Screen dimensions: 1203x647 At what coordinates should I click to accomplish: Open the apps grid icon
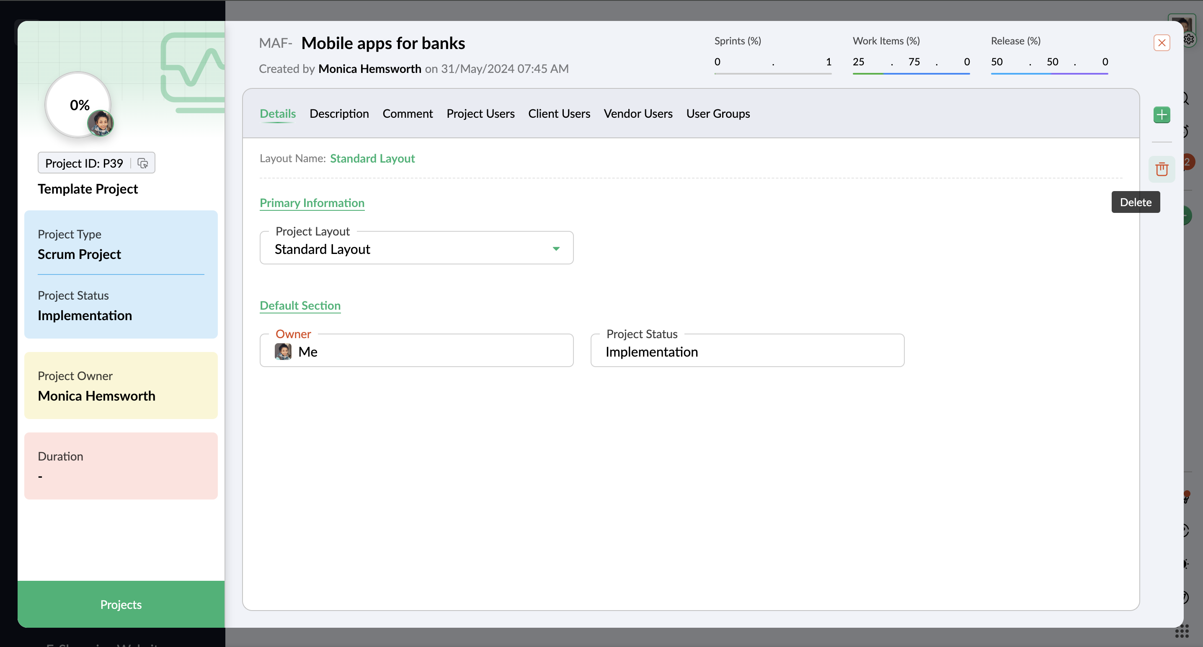pos(1182,632)
